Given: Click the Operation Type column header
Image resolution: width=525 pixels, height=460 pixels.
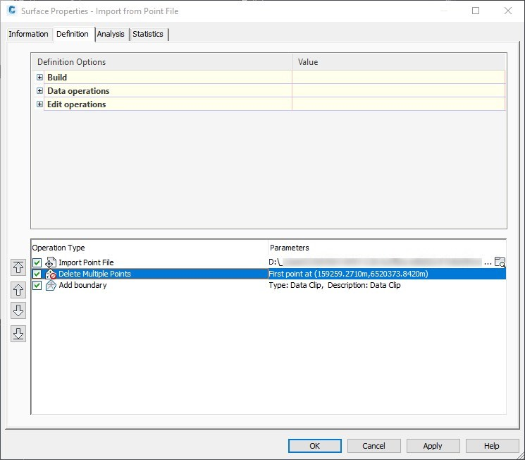Looking at the screenshot, I should (x=58, y=248).
